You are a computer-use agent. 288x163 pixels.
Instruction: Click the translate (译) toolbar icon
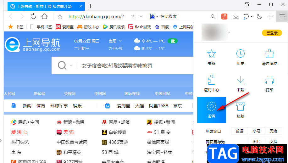224,17
